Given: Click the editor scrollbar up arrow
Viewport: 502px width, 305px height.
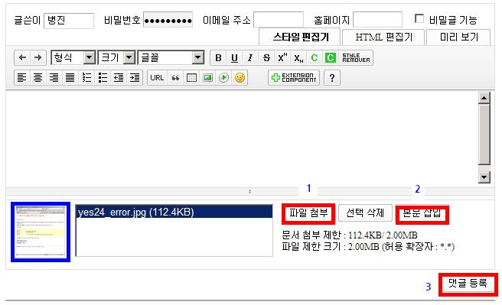Looking at the screenshot, I should [484, 98].
